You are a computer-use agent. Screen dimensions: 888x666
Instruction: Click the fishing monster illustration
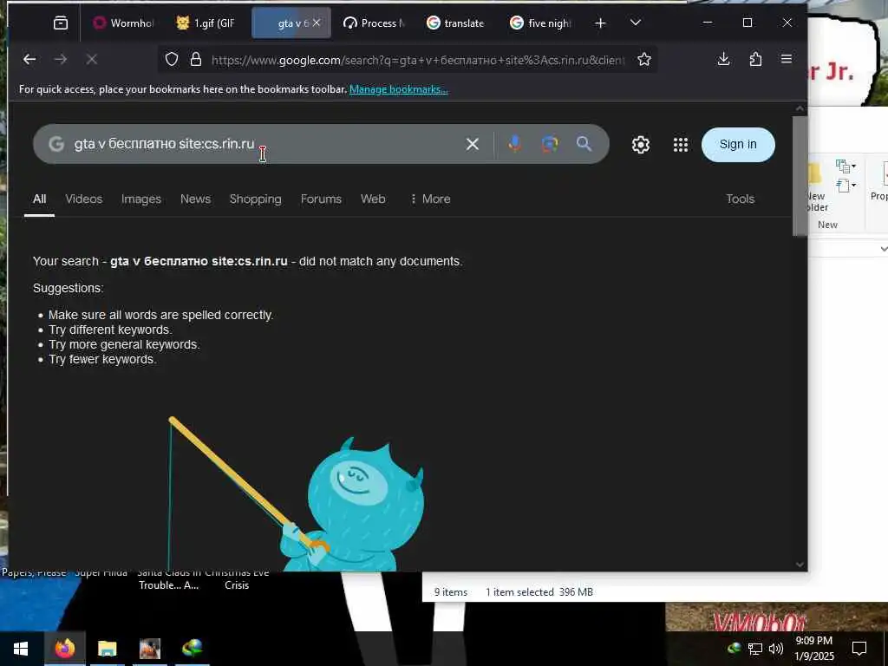click(297, 493)
